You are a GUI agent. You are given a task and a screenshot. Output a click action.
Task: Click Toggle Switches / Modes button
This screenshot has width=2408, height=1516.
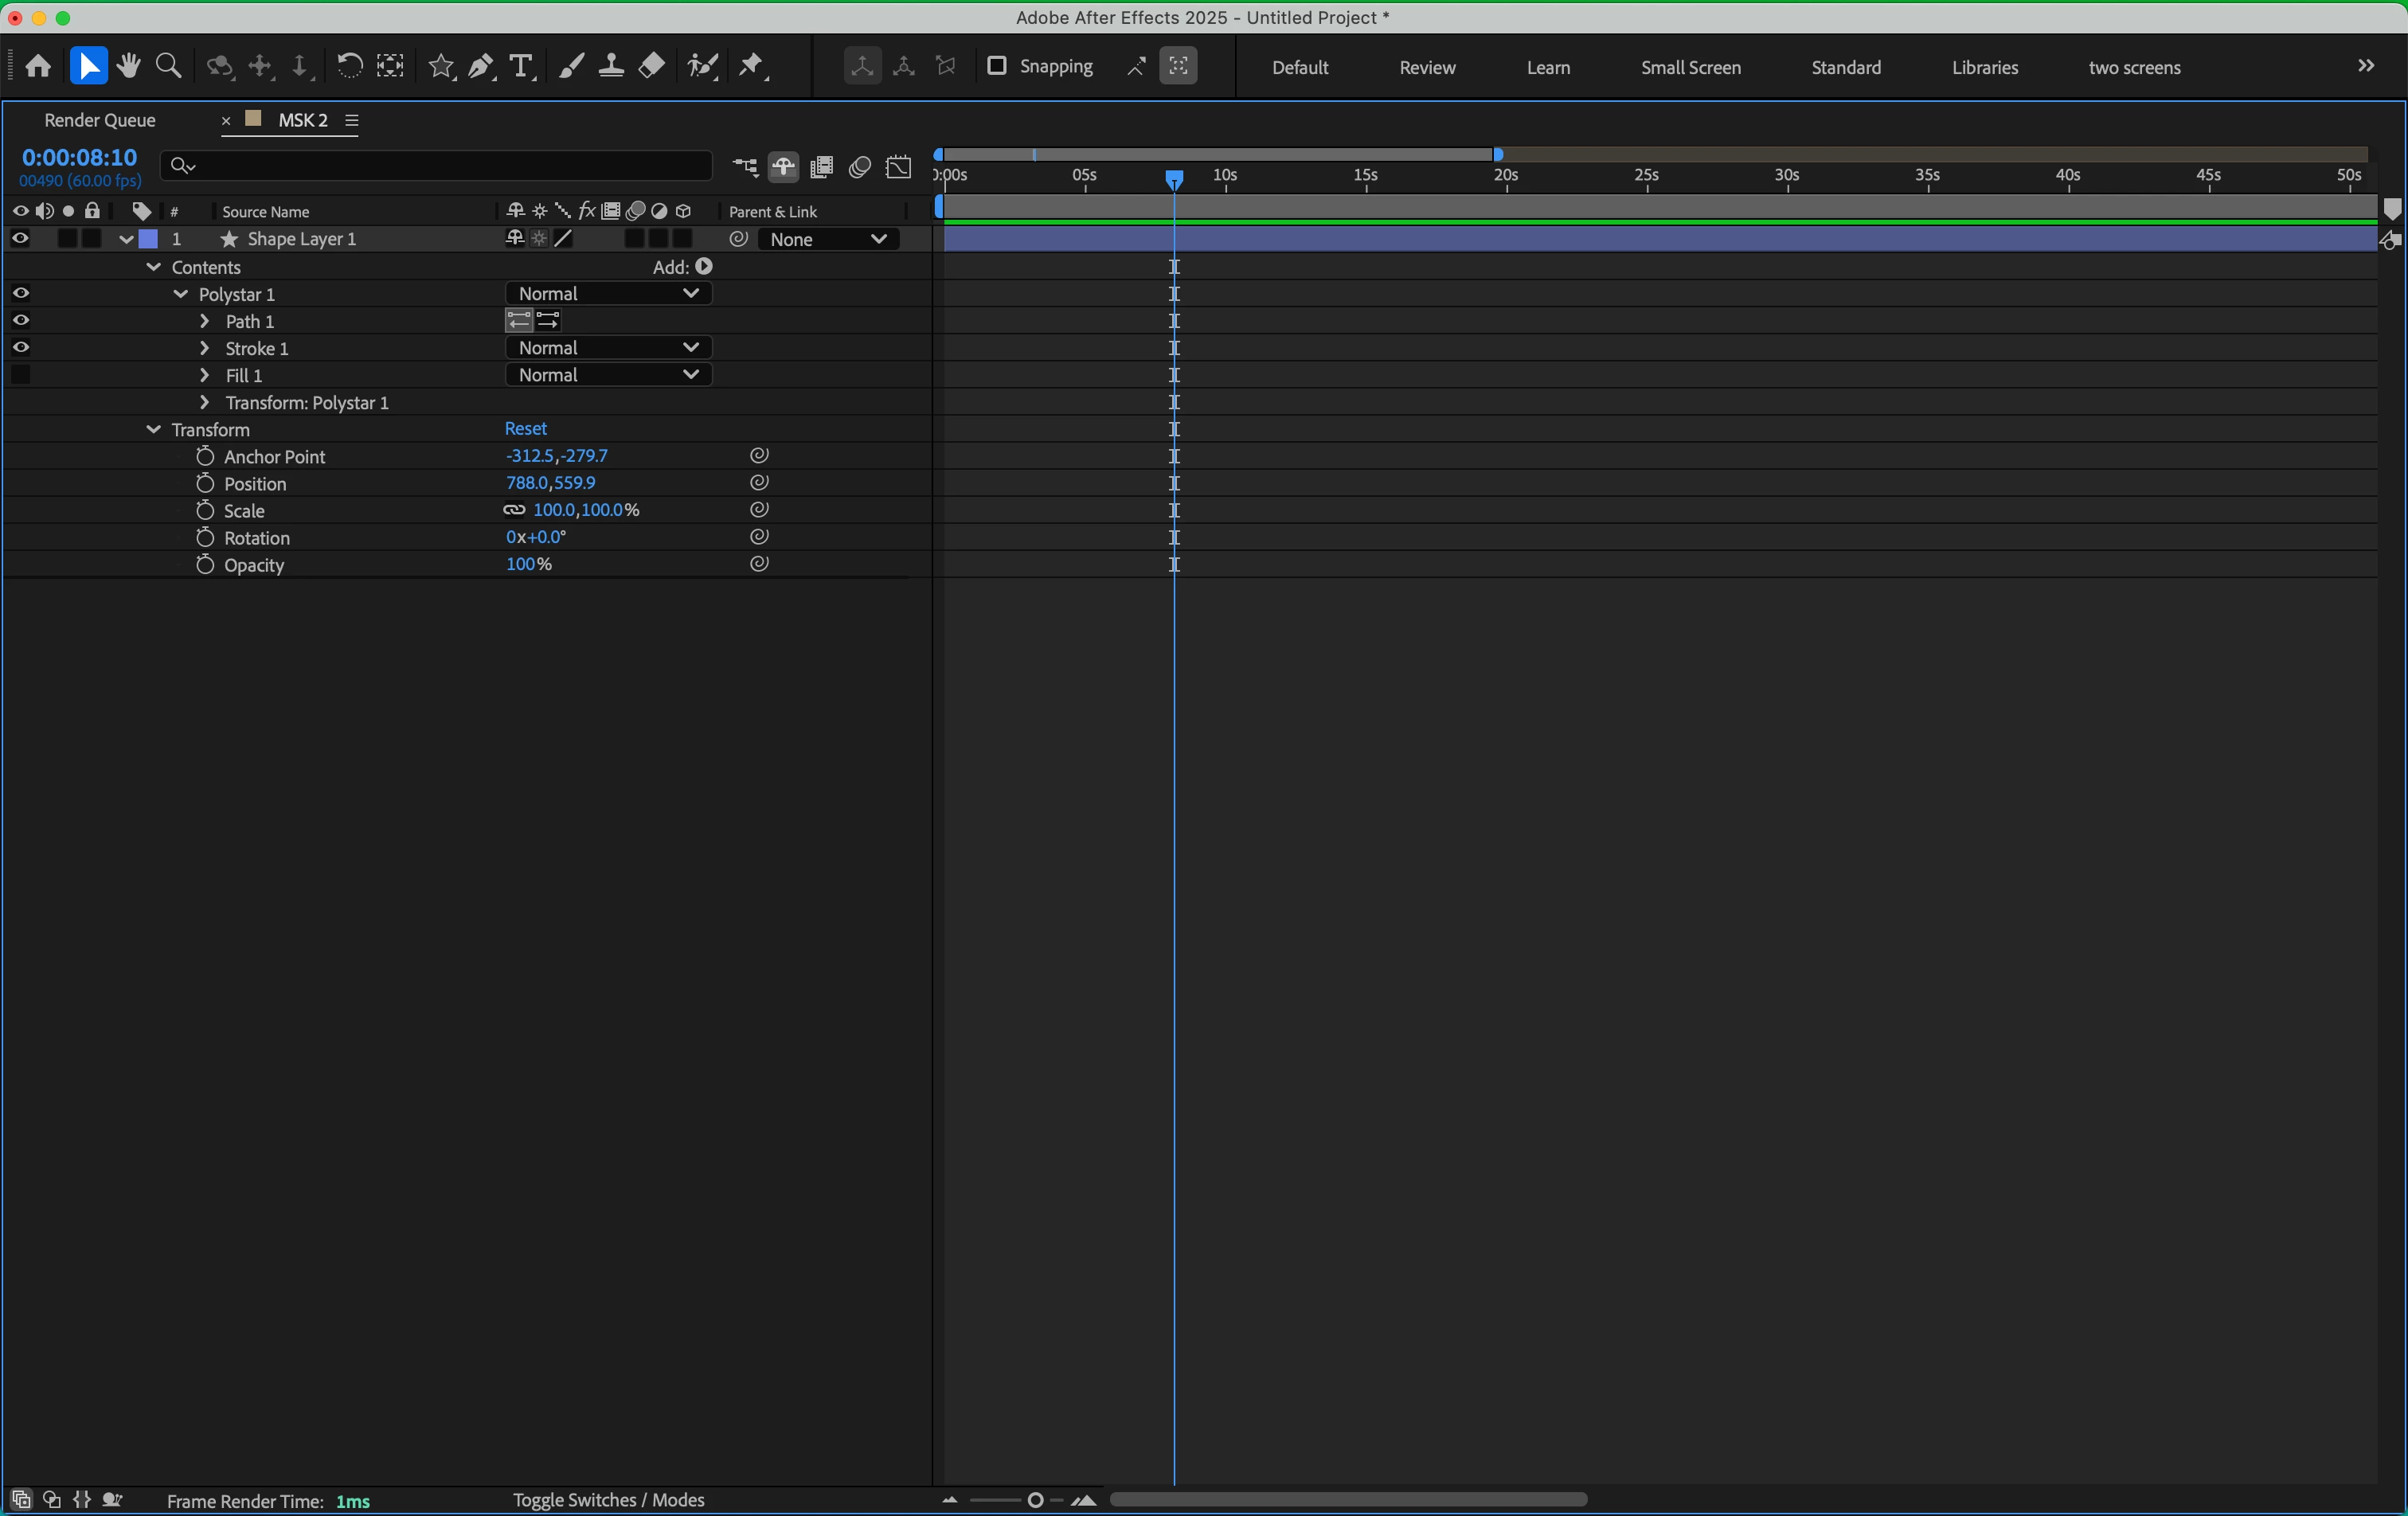[608, 1499]
